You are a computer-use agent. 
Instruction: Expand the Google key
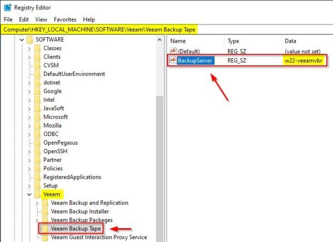tap(29, 92)
